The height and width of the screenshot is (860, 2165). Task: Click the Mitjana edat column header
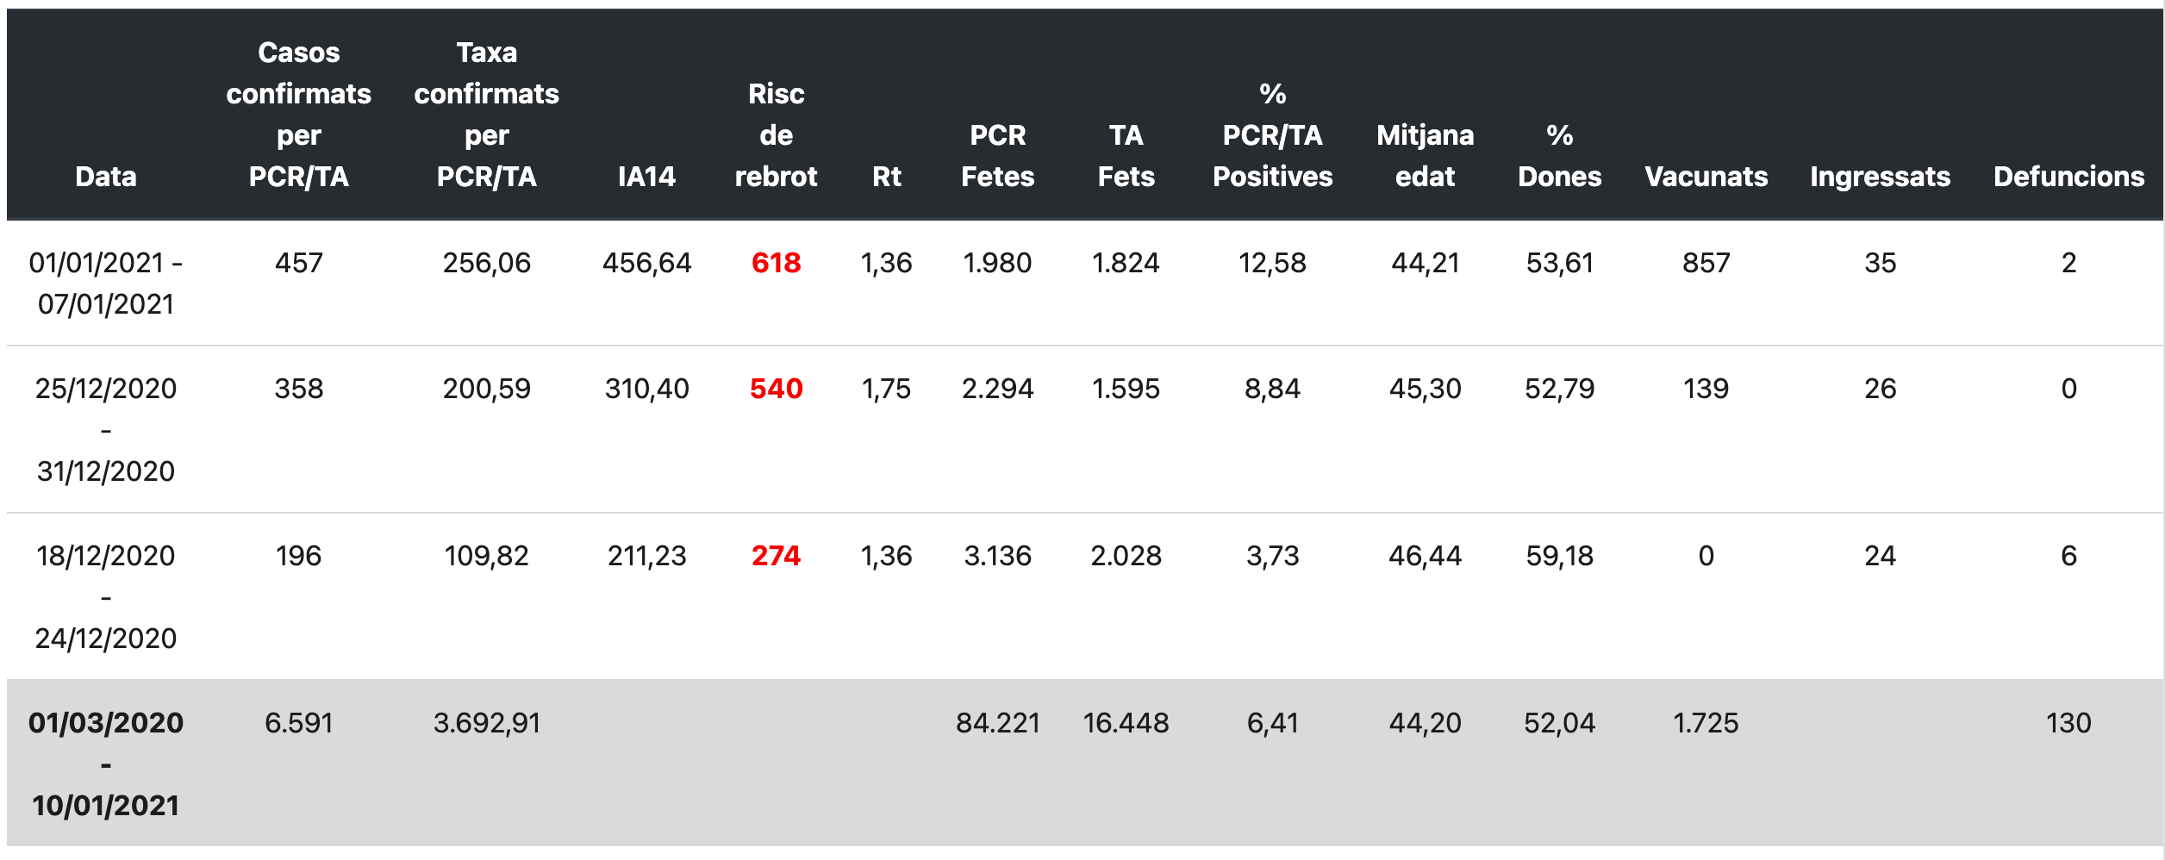click(x=1425, y=156)
